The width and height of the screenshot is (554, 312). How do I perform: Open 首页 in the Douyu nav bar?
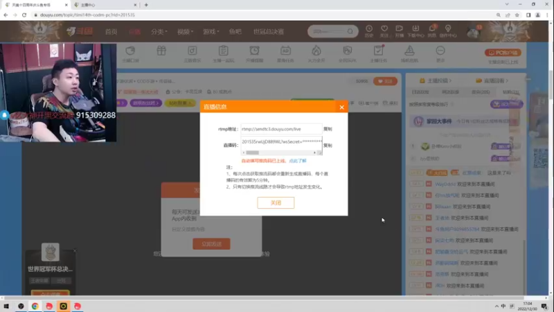coord(111,31)
